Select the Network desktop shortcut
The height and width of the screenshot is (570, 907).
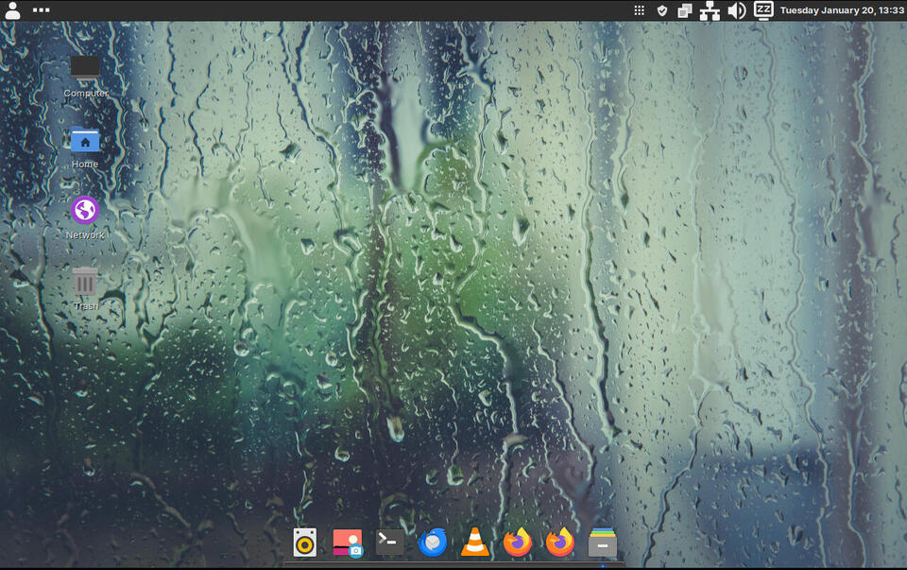coord(85,211)
